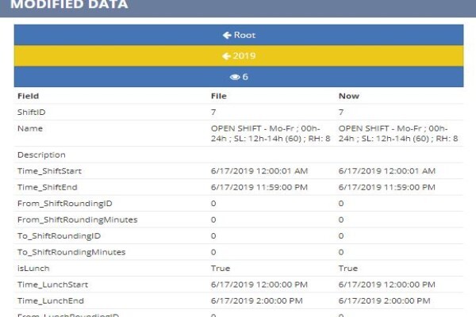
Task: Click File value 0 for To_ShiftRoundingID
Action: click(213, 236)
